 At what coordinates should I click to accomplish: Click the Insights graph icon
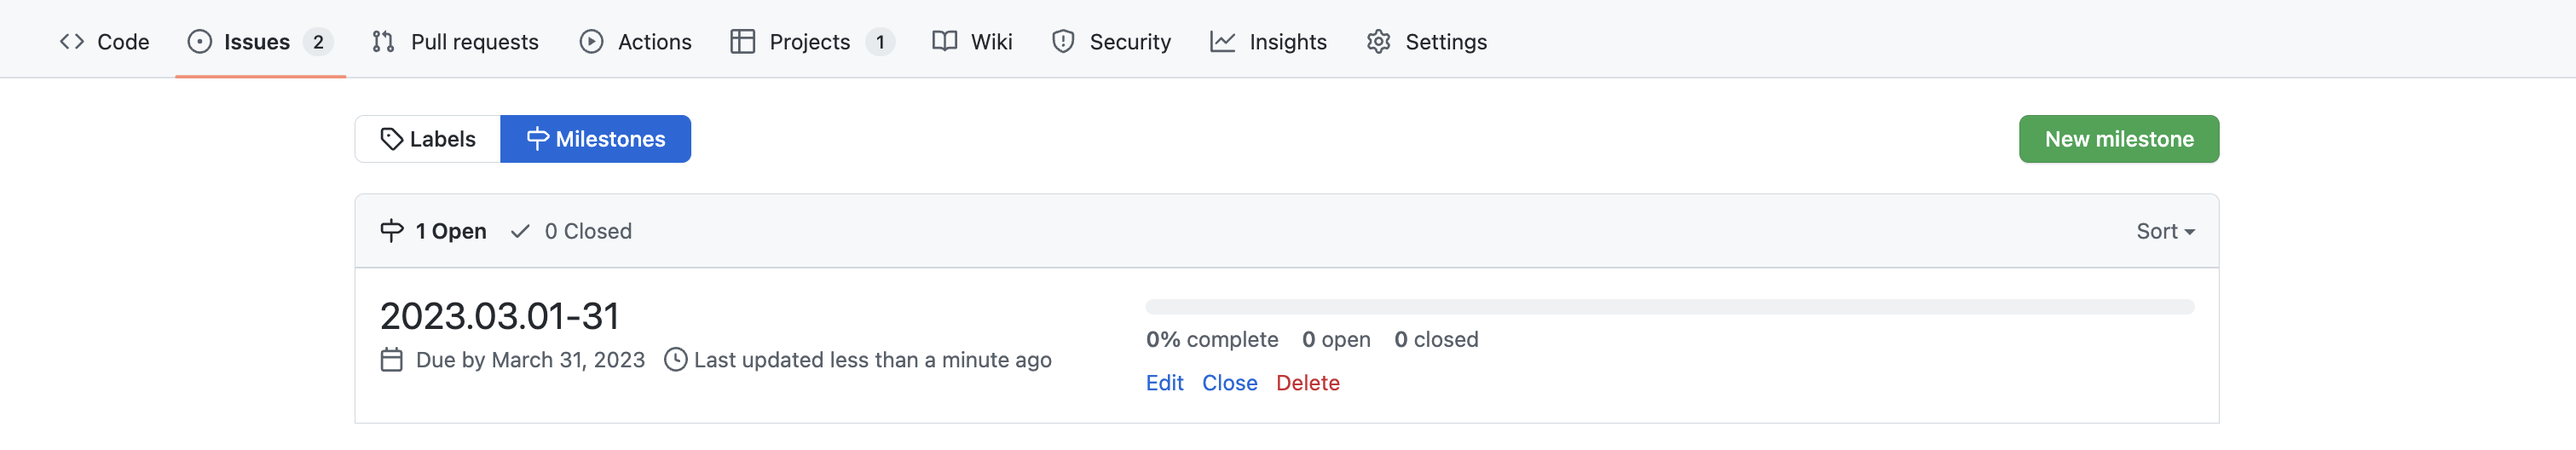click(x=1222, y=41)
